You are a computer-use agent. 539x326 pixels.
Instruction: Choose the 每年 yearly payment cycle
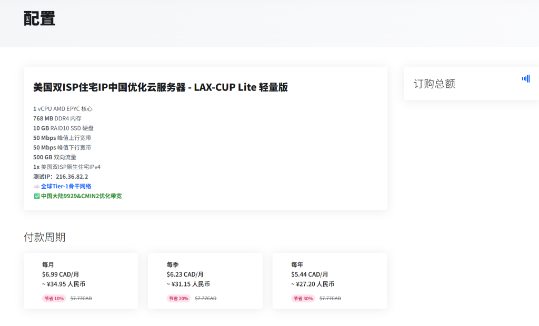(x=330, y=281)
